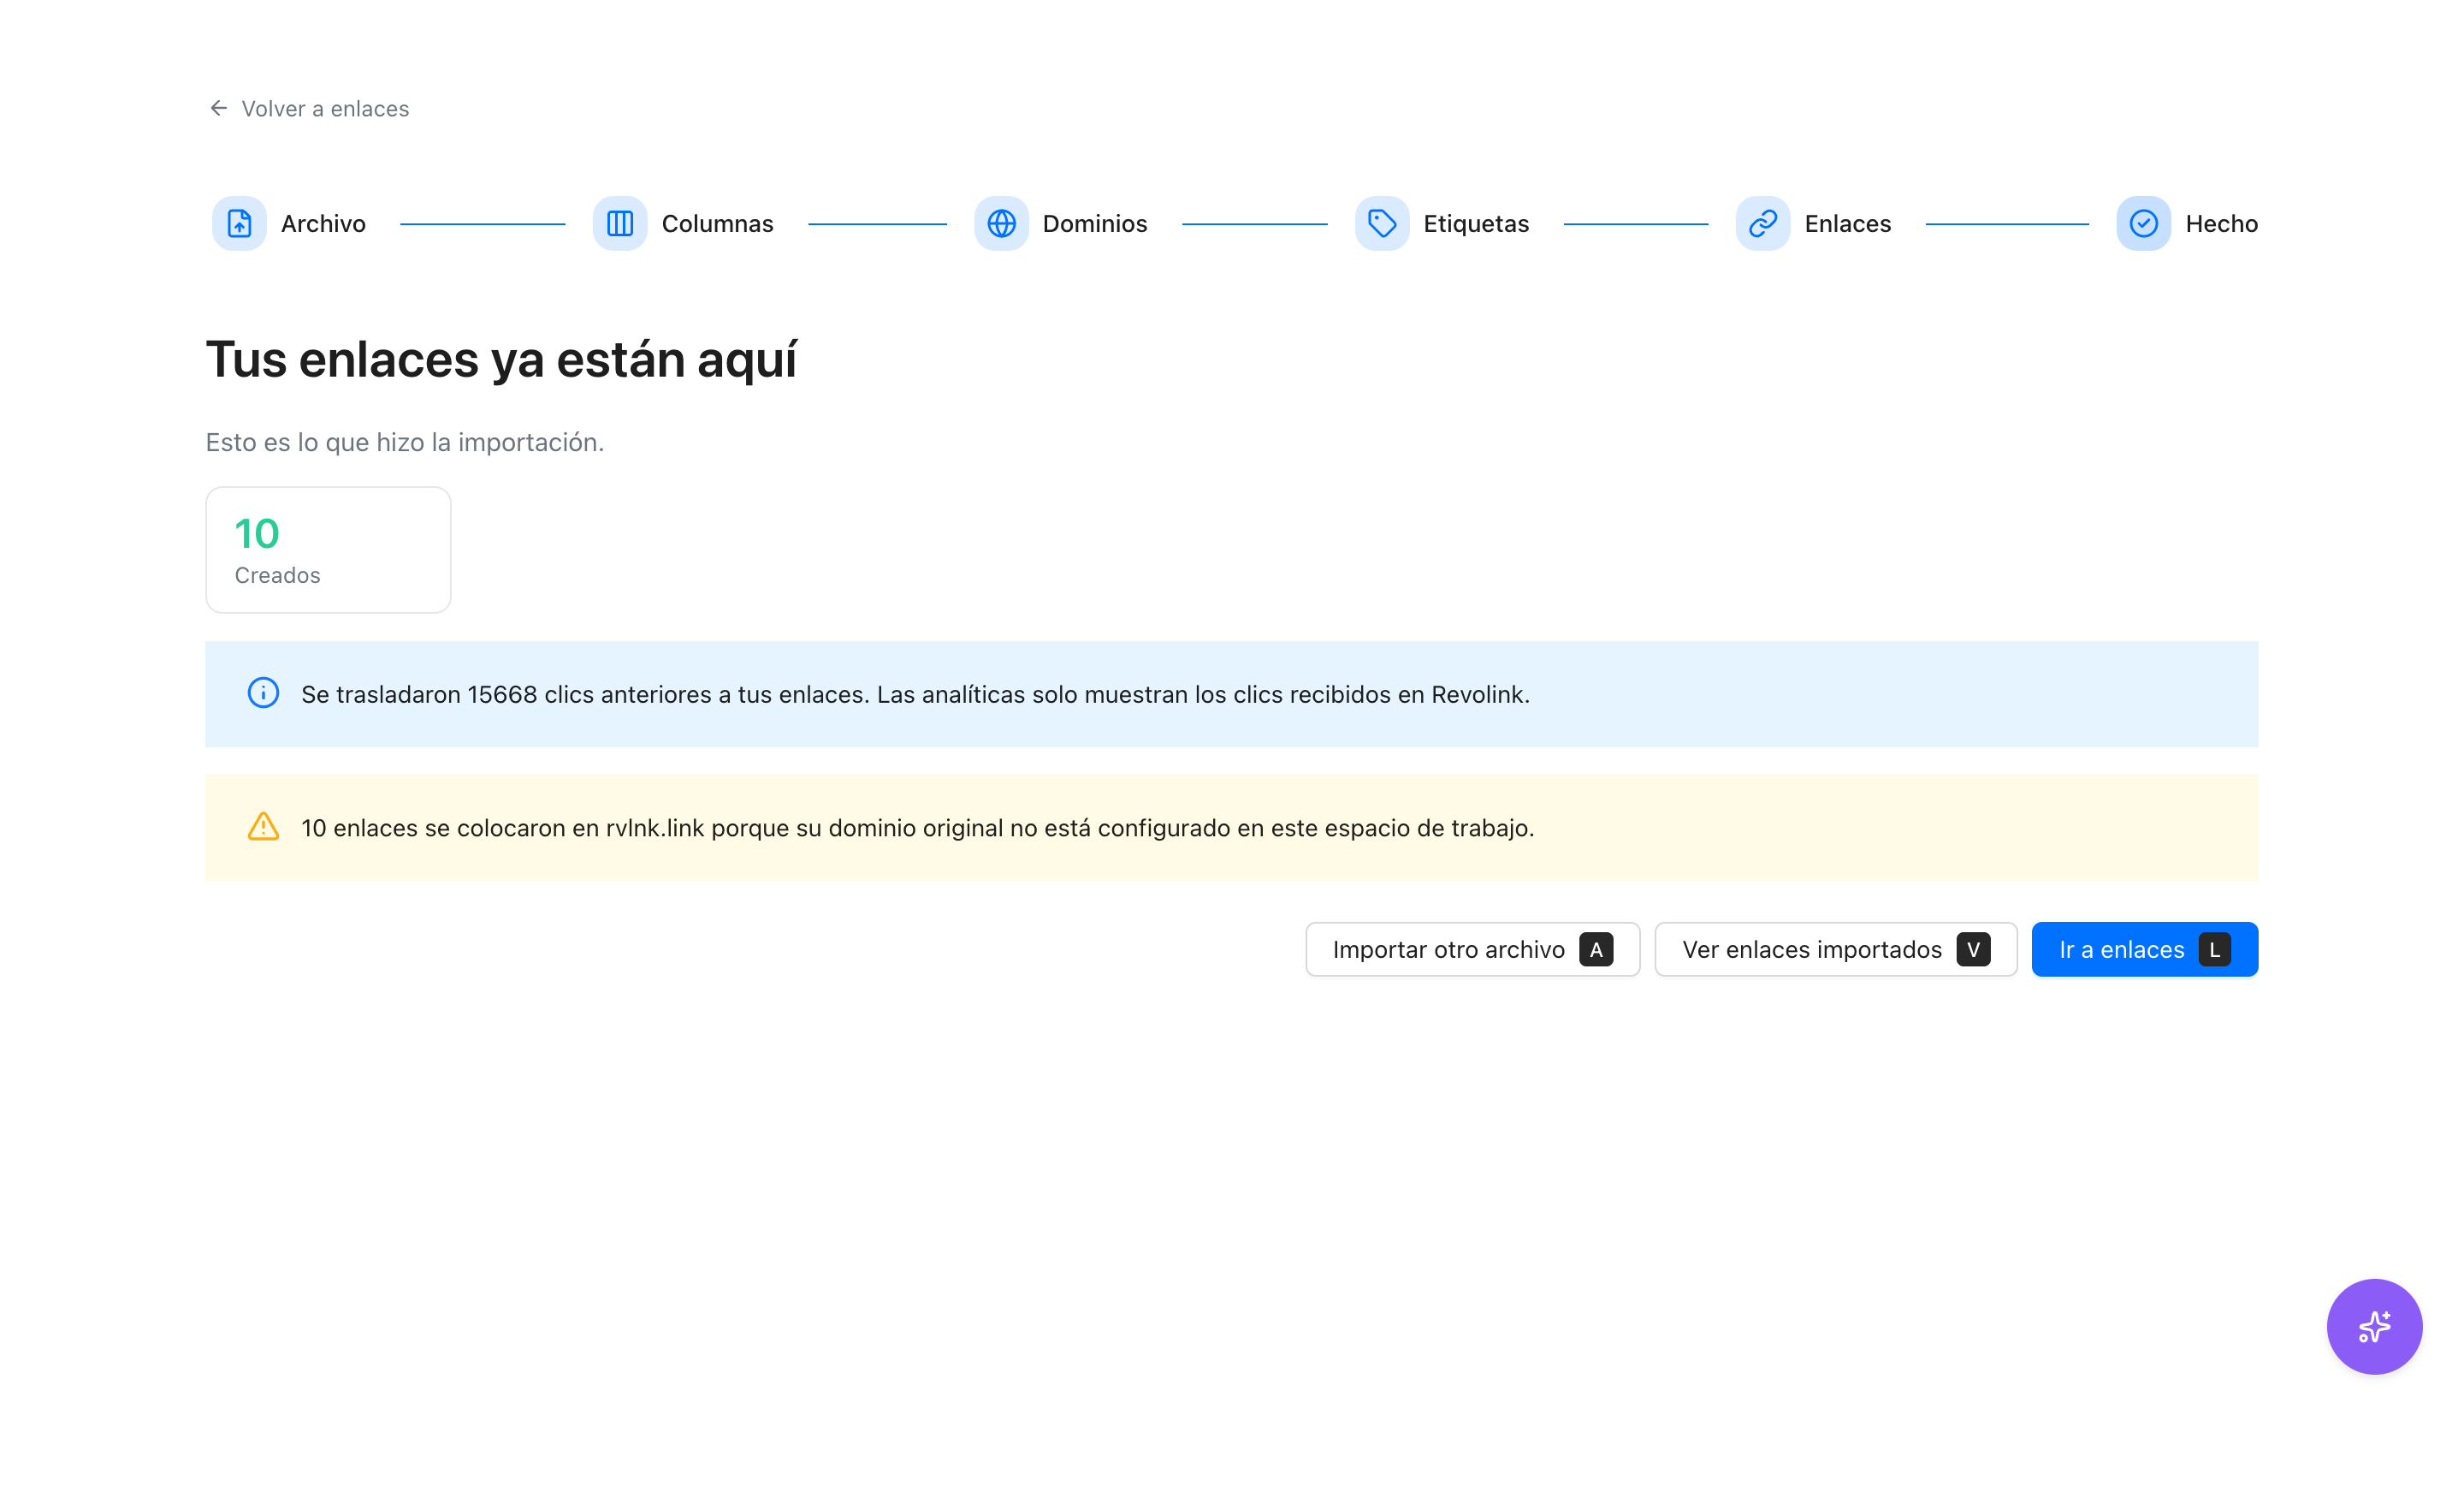
Task: Click Importar otro archivo button
Action: 1472,948
